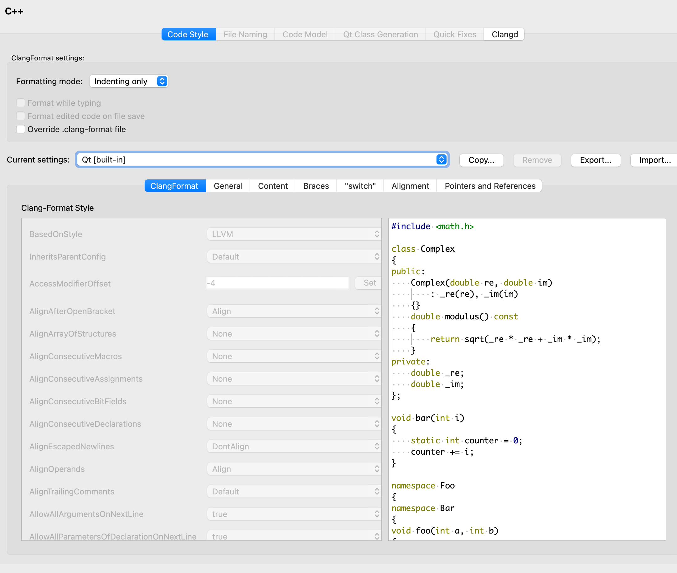This screenshot has height=573, width=677.
Task: Open the Quick Fixes tab
Action: pos(454,34)
